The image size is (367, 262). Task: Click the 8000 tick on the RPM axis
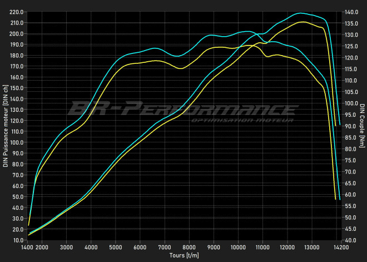pos(189,247)
